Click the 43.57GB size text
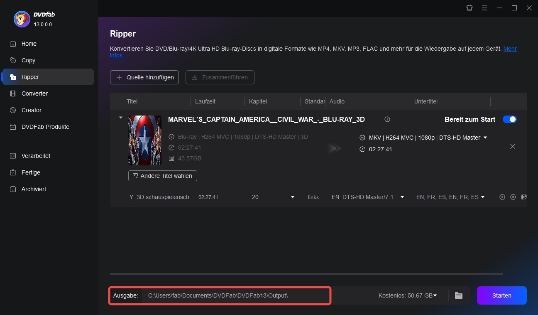The height and width of the screenshot is (315, 538). pyautogui.click(x=190, y=158)
